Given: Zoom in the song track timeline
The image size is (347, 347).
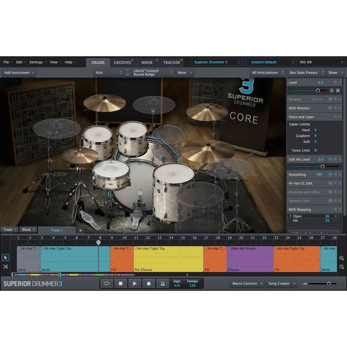Looking at the screenshot, I should (342, 258).
